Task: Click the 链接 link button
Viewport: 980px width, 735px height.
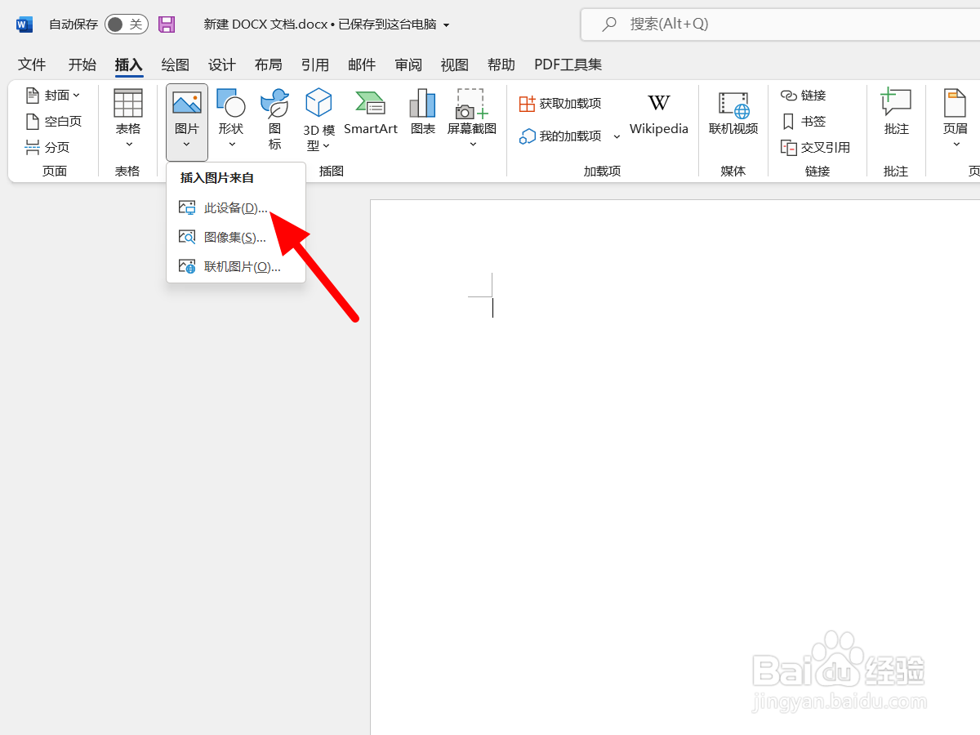Action: point(804,96)
